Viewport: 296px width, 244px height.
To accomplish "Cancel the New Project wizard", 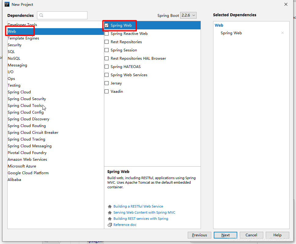I will coord(251,235).
